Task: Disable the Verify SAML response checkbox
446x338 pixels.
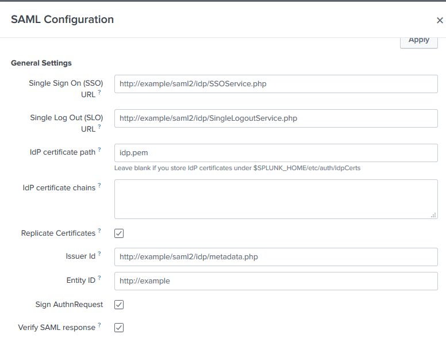Action: [x=119, y=328]
